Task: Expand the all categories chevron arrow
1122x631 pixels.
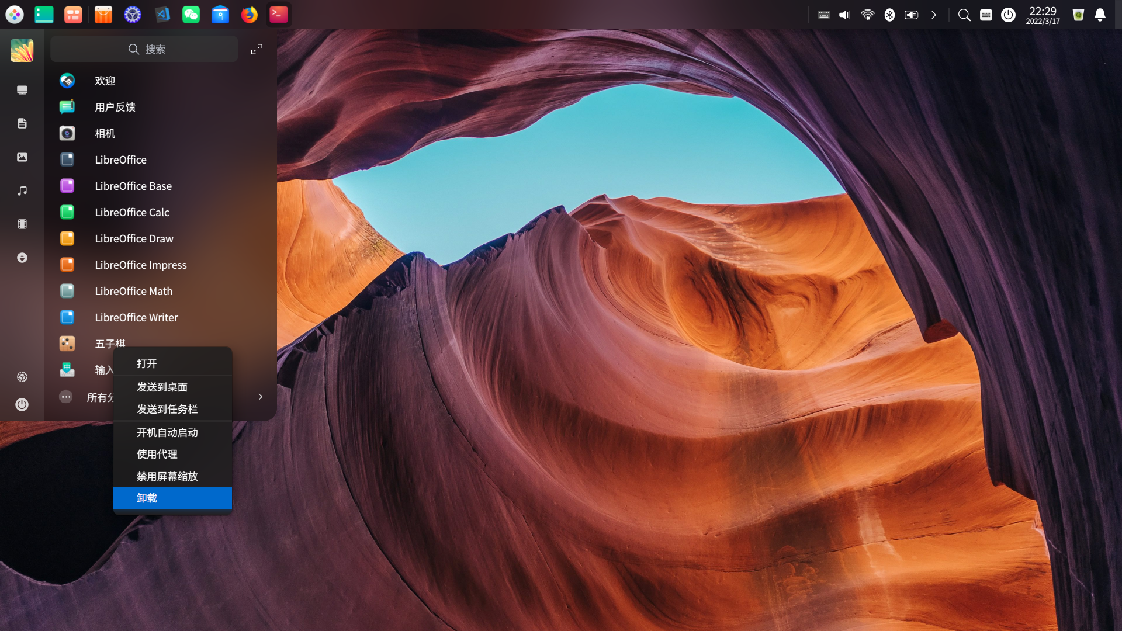Action: click(x=261, y=397)
